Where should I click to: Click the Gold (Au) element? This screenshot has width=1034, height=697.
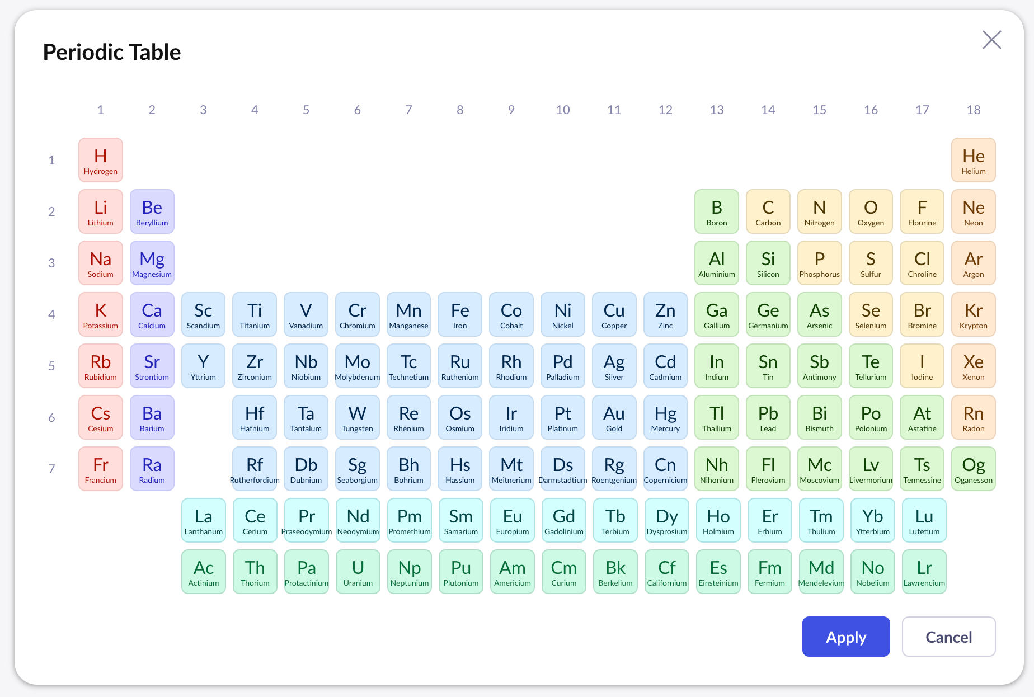pos(614,417)
